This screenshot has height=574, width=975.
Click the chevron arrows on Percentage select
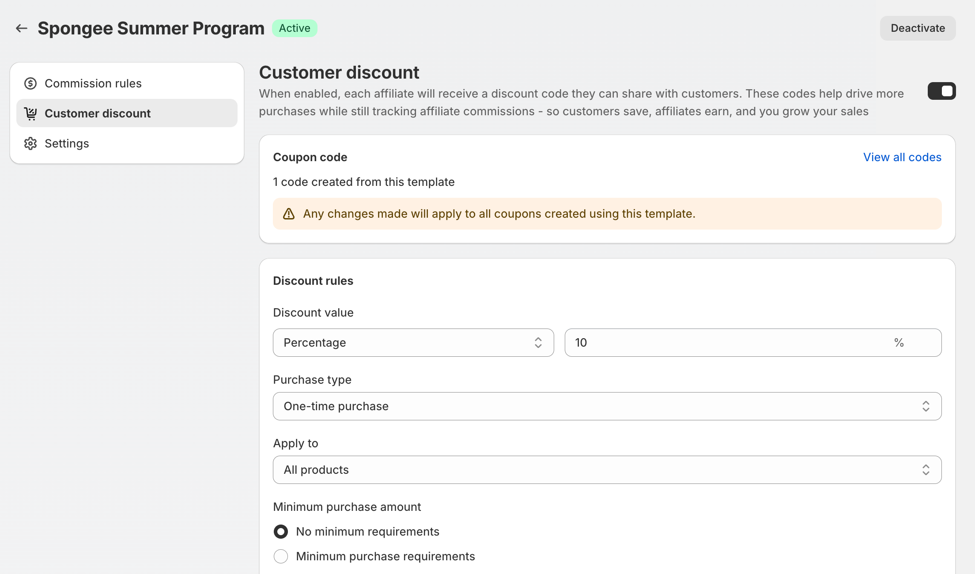coord(538,343)
